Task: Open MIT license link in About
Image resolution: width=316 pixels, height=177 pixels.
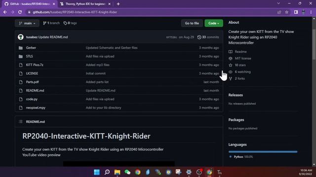Action: (243, 59)
